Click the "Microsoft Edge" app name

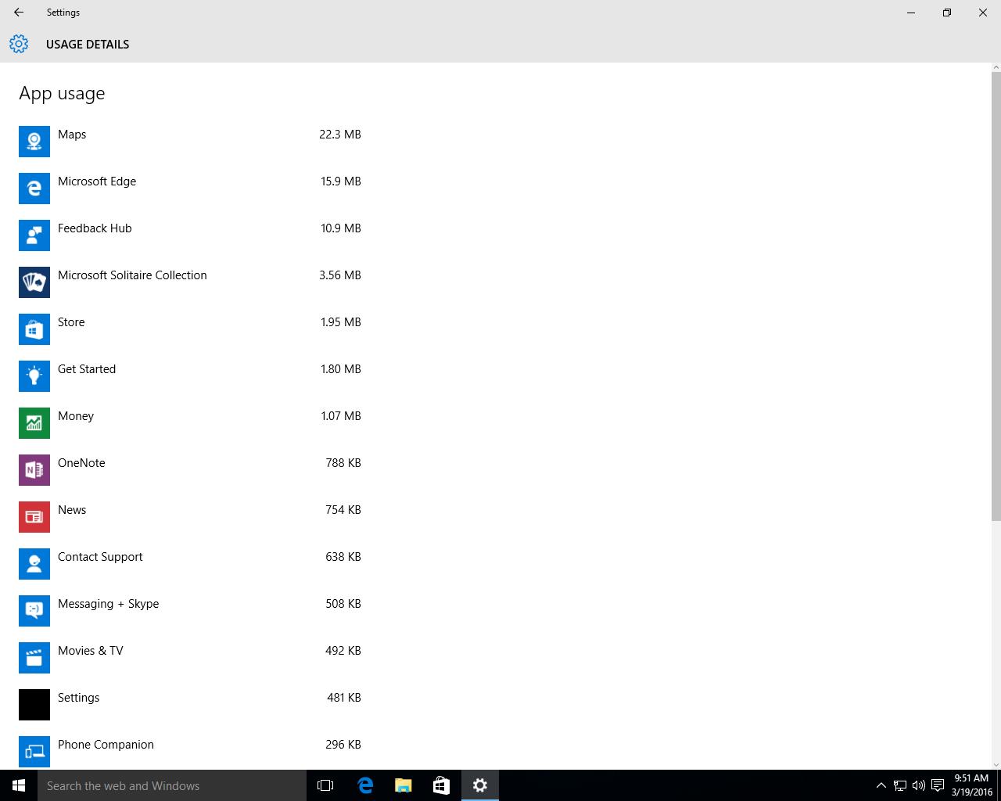pos(97,181)
